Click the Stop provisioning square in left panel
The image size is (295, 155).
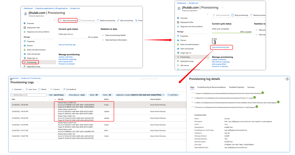[x=79, y=20]
